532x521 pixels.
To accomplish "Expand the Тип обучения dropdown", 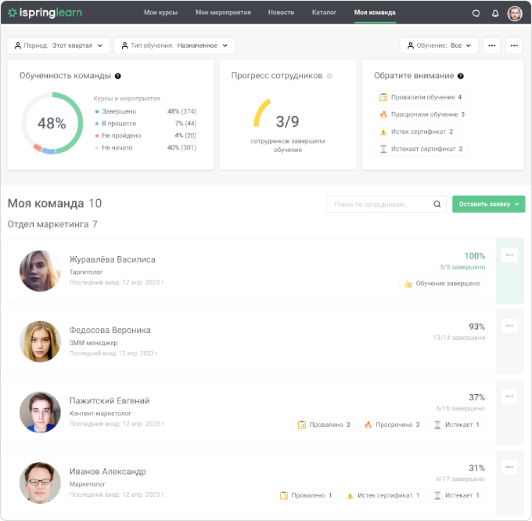I will (x=174, y=46).
